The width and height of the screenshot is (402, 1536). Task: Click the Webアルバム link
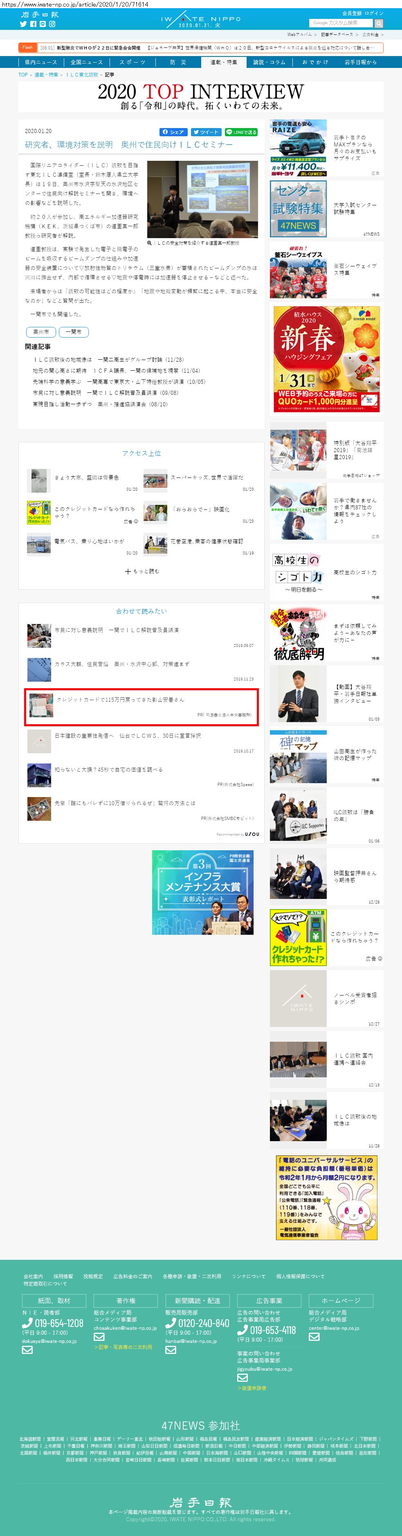pyautogui.click(x=299, y=35)
